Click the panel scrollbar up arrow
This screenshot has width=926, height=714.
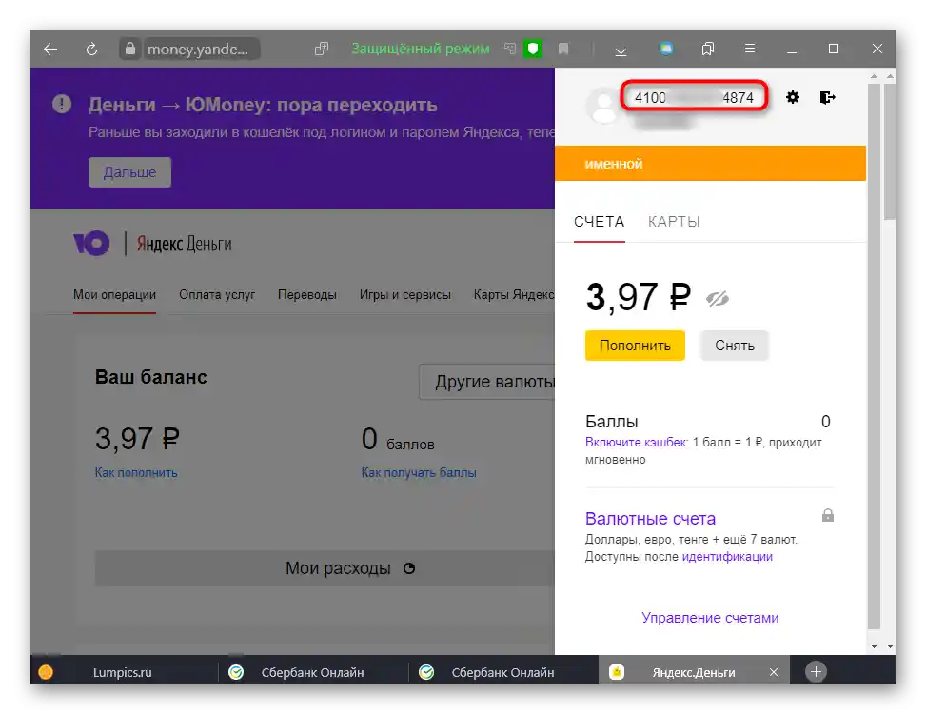point(874,76)
